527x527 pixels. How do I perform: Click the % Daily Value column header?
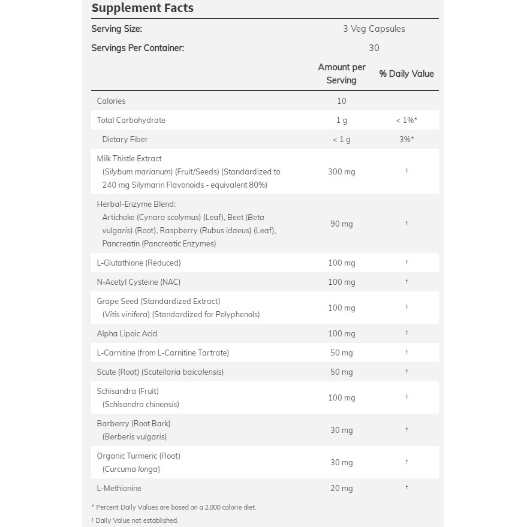pyautogui.click(x=406, y=74)
